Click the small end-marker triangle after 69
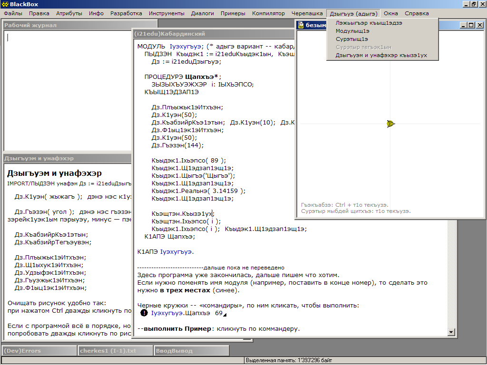This screenshot has width=487, height=365. click(x=225, y=315)
